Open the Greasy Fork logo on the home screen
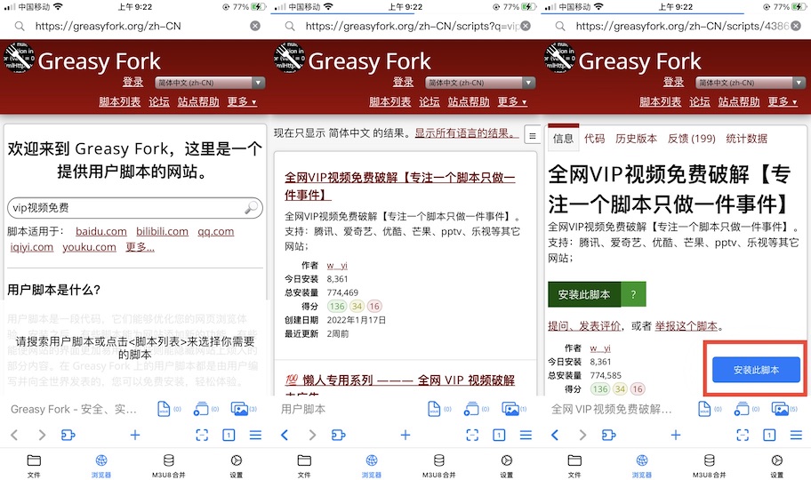The image size is (811, 480). (x=20, y=58)
